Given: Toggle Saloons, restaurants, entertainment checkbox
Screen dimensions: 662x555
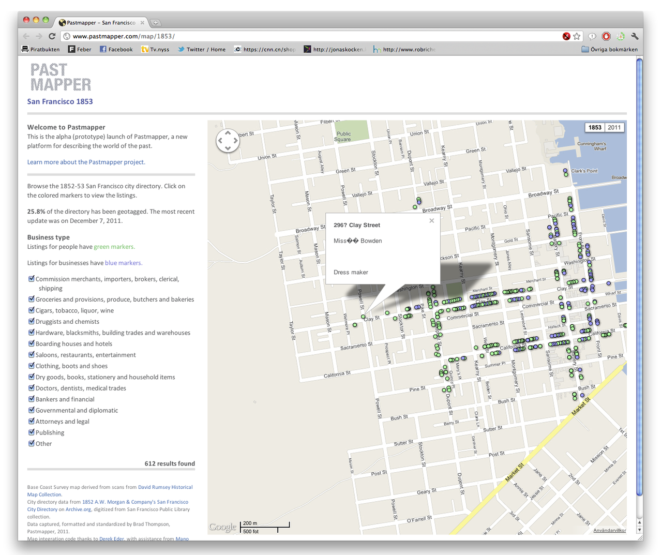Looking at the screenshot, I should pyautogui.click(x=32, y=354).
